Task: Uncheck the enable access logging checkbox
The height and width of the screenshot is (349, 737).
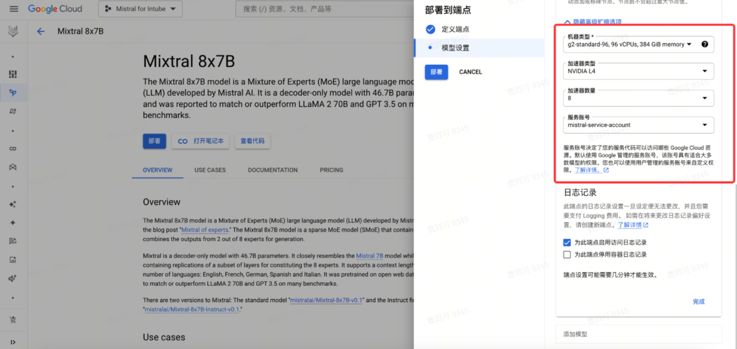Action: tap(567, 242)
